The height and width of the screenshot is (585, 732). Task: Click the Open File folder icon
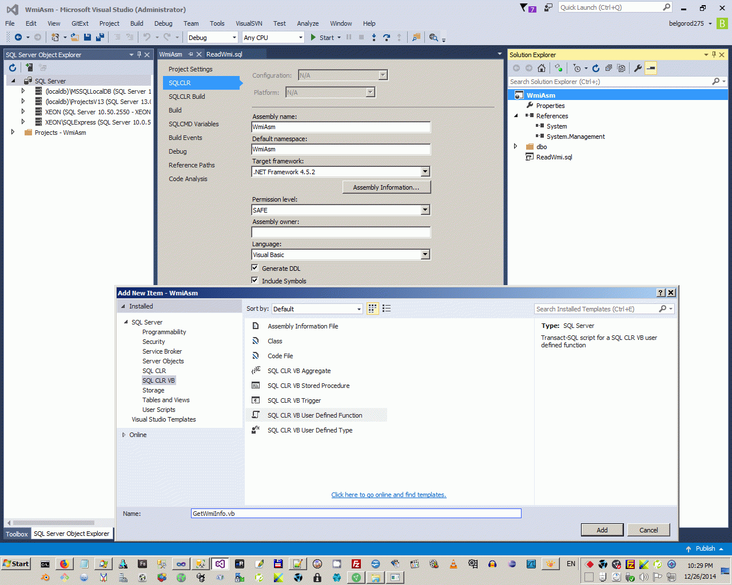74,37
